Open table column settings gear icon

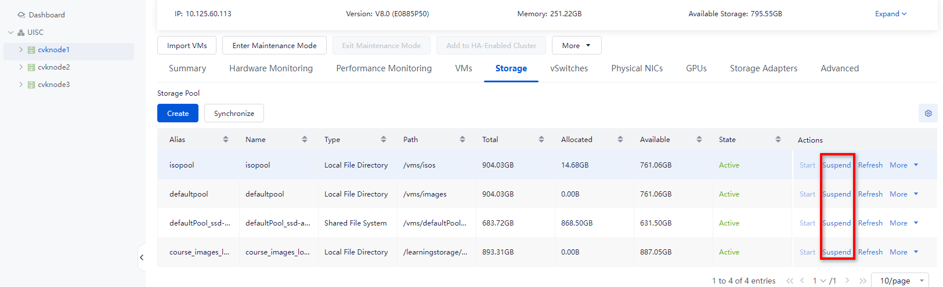point(928,113)
